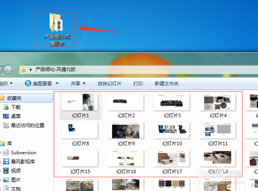The height and width of the screenshot is (191, 258).
Task: Click the 下载 folder icon in sidebar
Action: pos(6,107)
